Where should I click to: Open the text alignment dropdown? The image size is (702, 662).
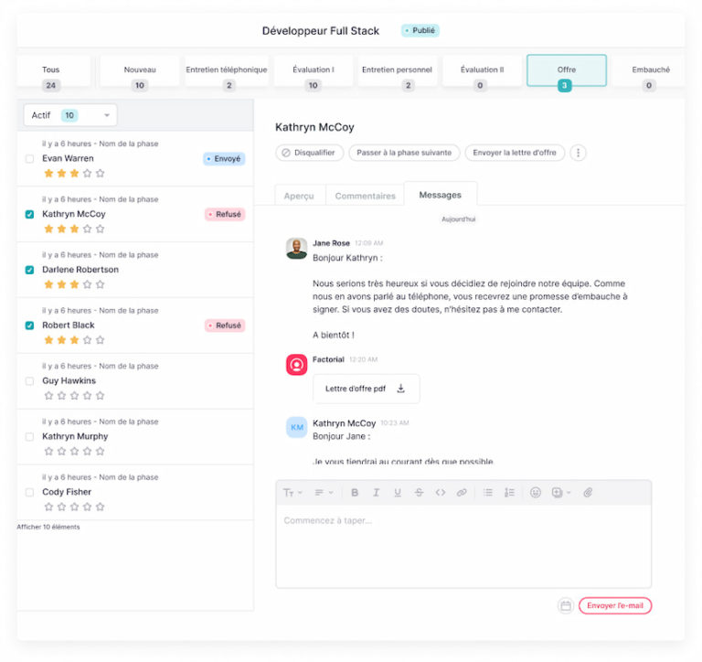[324, 493]
